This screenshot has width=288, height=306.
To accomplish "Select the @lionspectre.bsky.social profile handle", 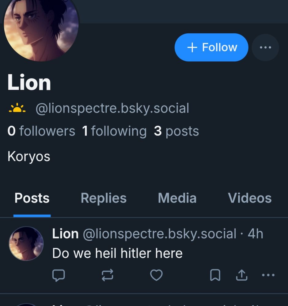I will [112, 108].
